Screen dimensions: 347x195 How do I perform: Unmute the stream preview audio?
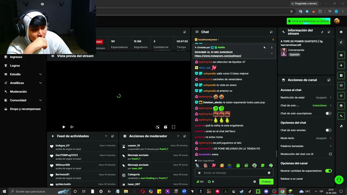point(72,127)
